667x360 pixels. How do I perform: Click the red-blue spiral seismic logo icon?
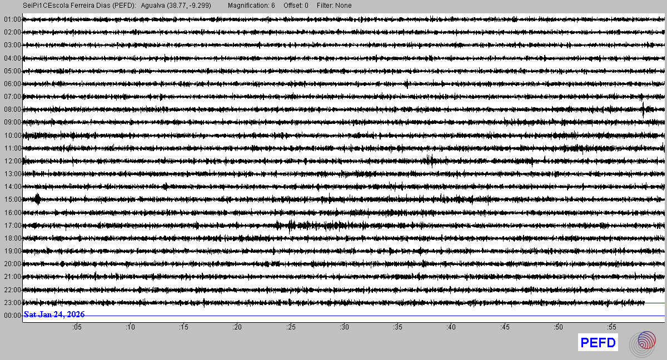pyautogui.click(x=646, y=343)
